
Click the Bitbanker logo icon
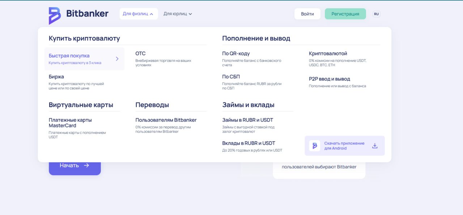tap(55, 16)
